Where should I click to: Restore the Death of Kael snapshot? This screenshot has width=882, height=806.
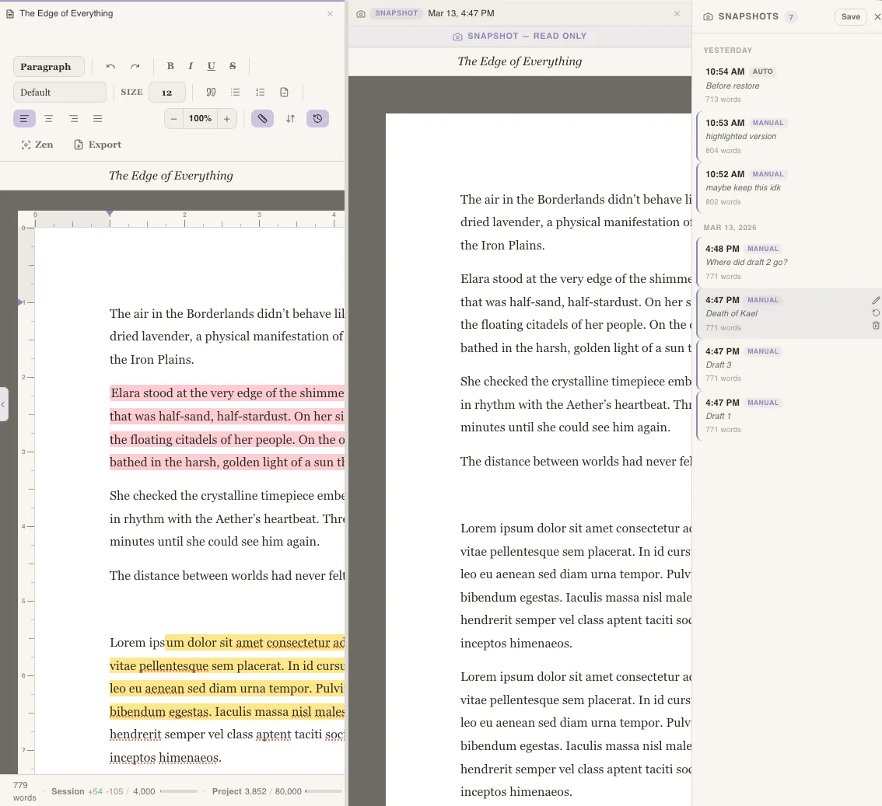(875, 312)
